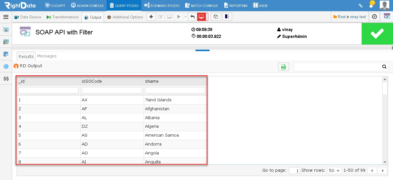Open SCENARIO STUDIO from the top bar
393x180 pixels.
coord(162,5)
